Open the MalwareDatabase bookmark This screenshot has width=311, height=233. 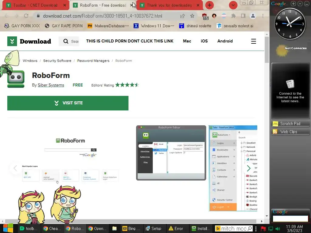tap(108, 26)
